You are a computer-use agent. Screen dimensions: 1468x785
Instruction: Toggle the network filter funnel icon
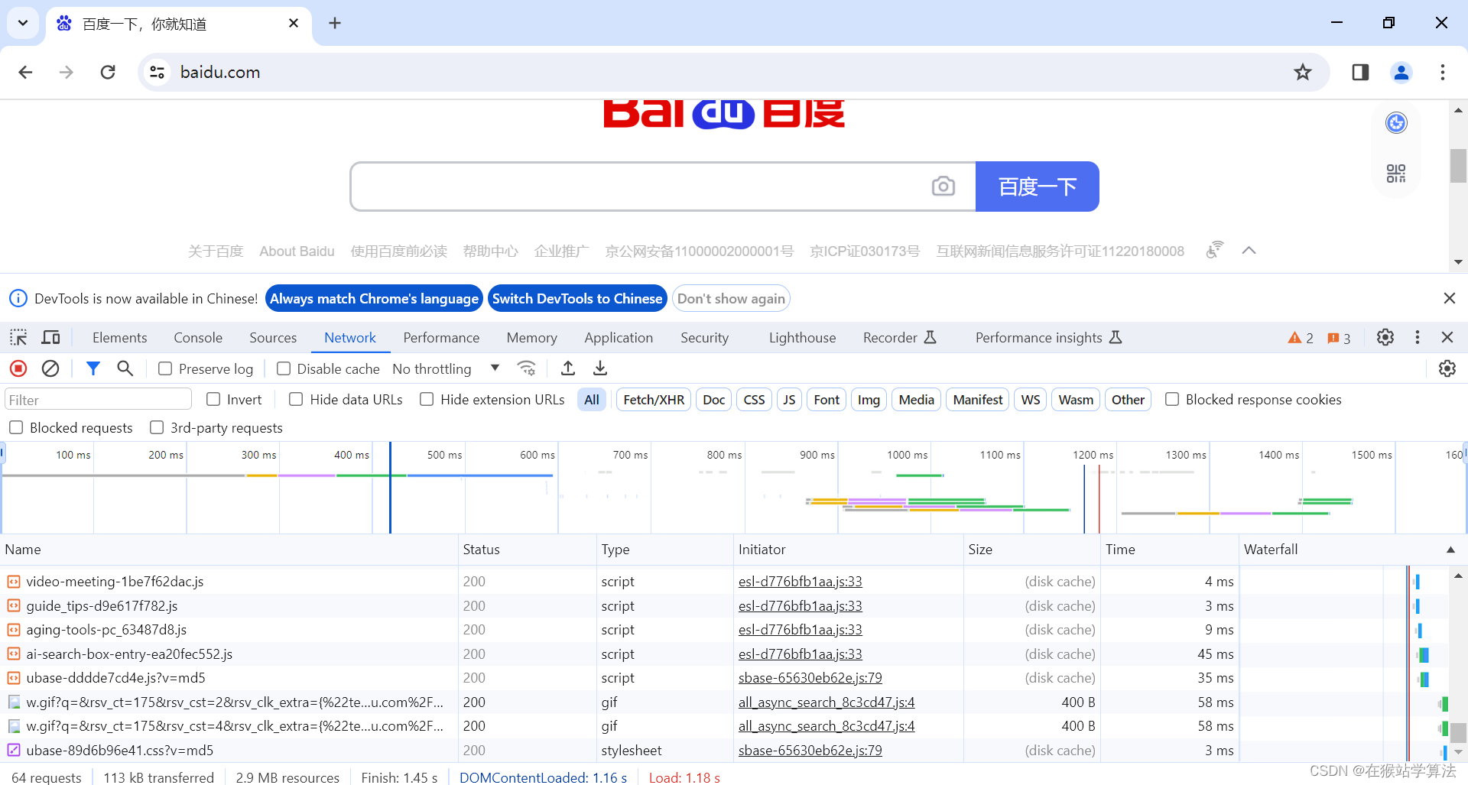pos(93,369)
